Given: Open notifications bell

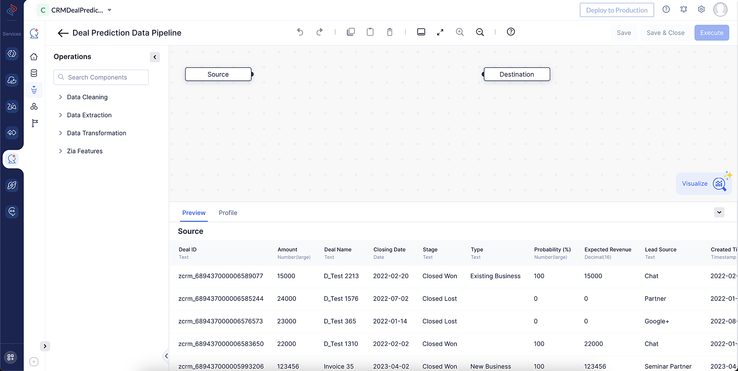Looking at the screenshot, I should click(x=684, y=10).
